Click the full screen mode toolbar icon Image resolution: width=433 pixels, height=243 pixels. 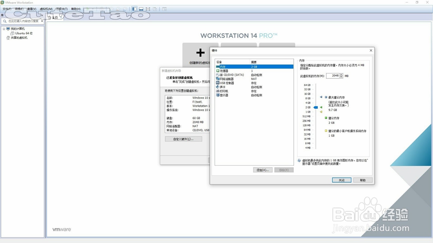tap(148, 9)
